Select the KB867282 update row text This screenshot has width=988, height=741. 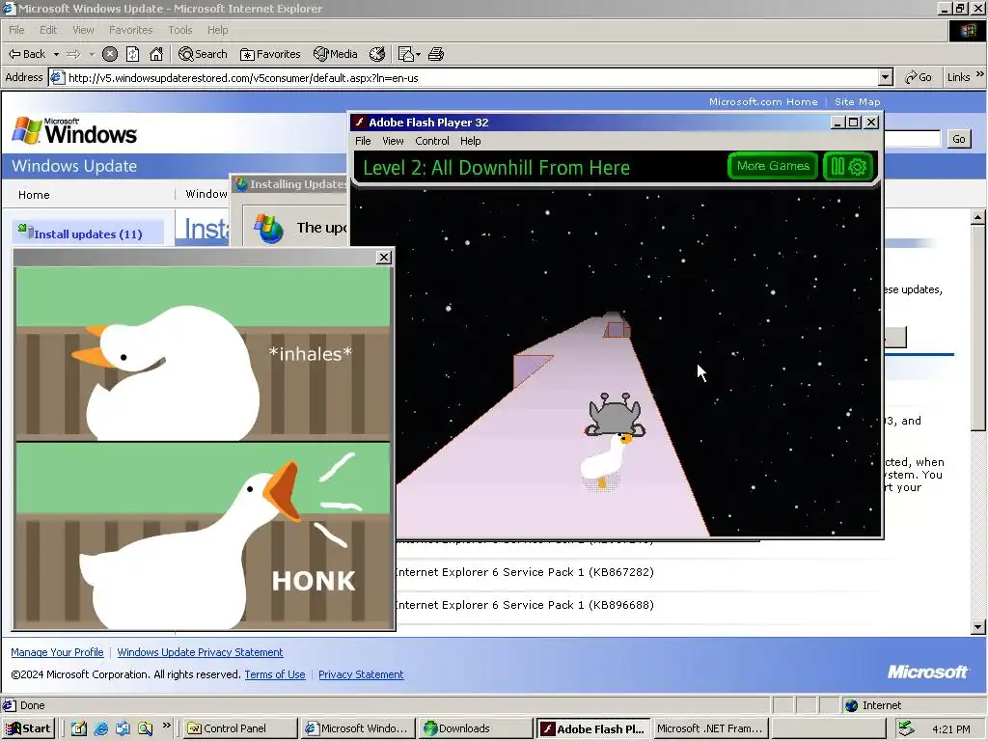(x=525, y=572)
